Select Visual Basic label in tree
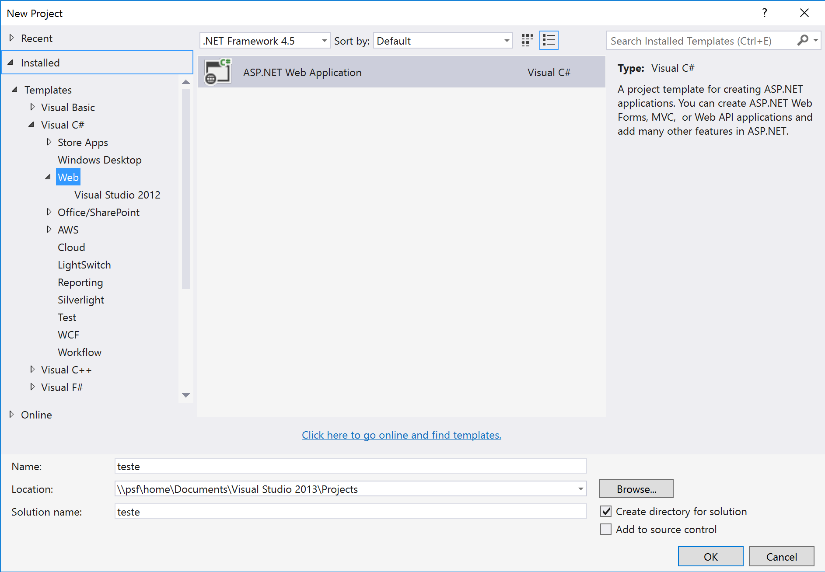This screenshot has height=572, width=825. [68, 107]
